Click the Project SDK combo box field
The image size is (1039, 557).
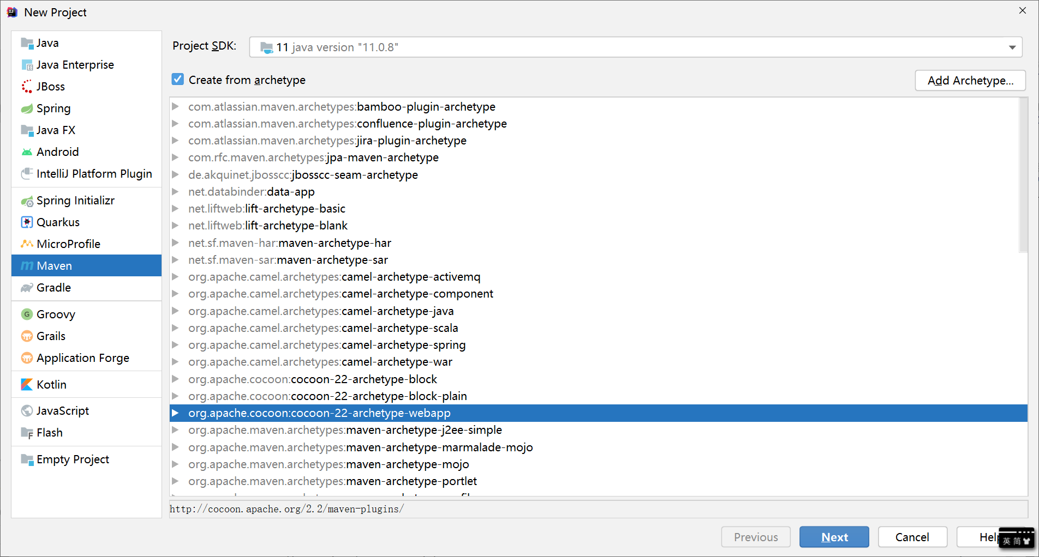click(636, 47)
